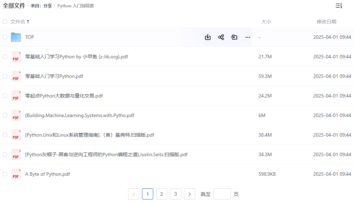Check the select-all checkbox in header row
This screenshot has height=203, width=354.
[5, 21]
